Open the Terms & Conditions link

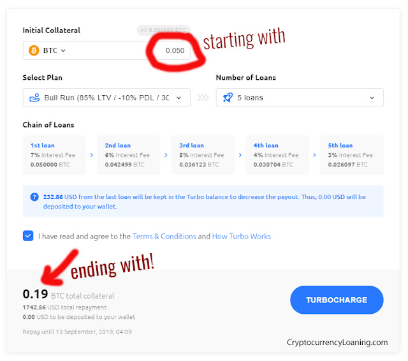164,237
